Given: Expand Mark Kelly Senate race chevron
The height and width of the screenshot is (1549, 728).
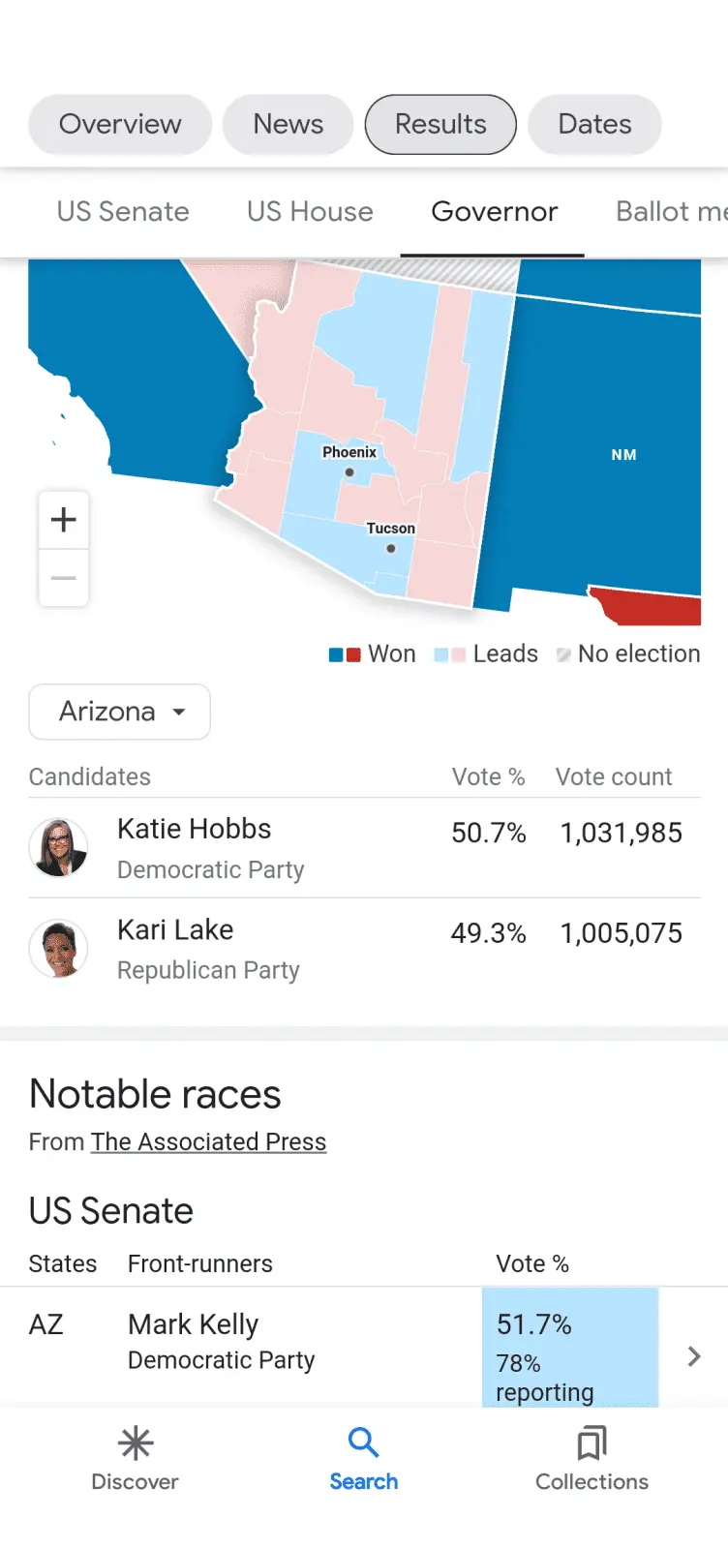Looking at the screenshot, I should pyautogui.click(x=693, y=1356).
